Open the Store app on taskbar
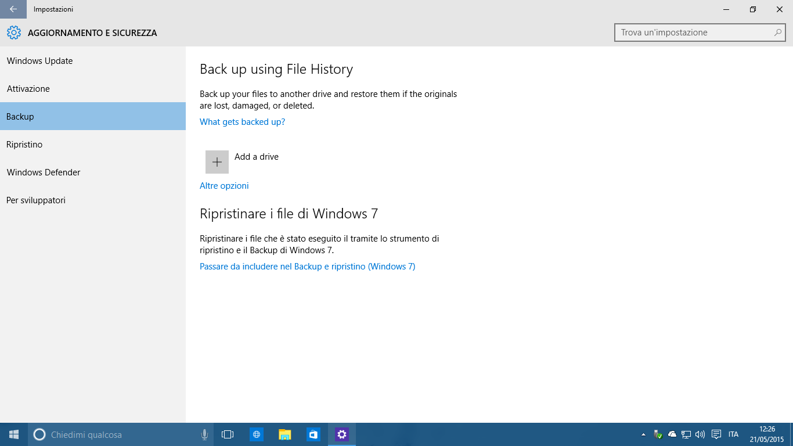Image resolution: width=793 pixels, height=446 pixels. pos(313,434)
